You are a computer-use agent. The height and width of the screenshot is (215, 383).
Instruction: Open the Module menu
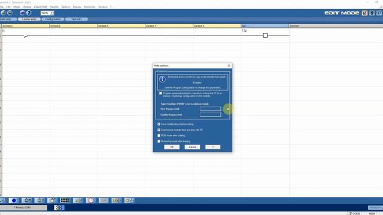[x=27, y=7]
